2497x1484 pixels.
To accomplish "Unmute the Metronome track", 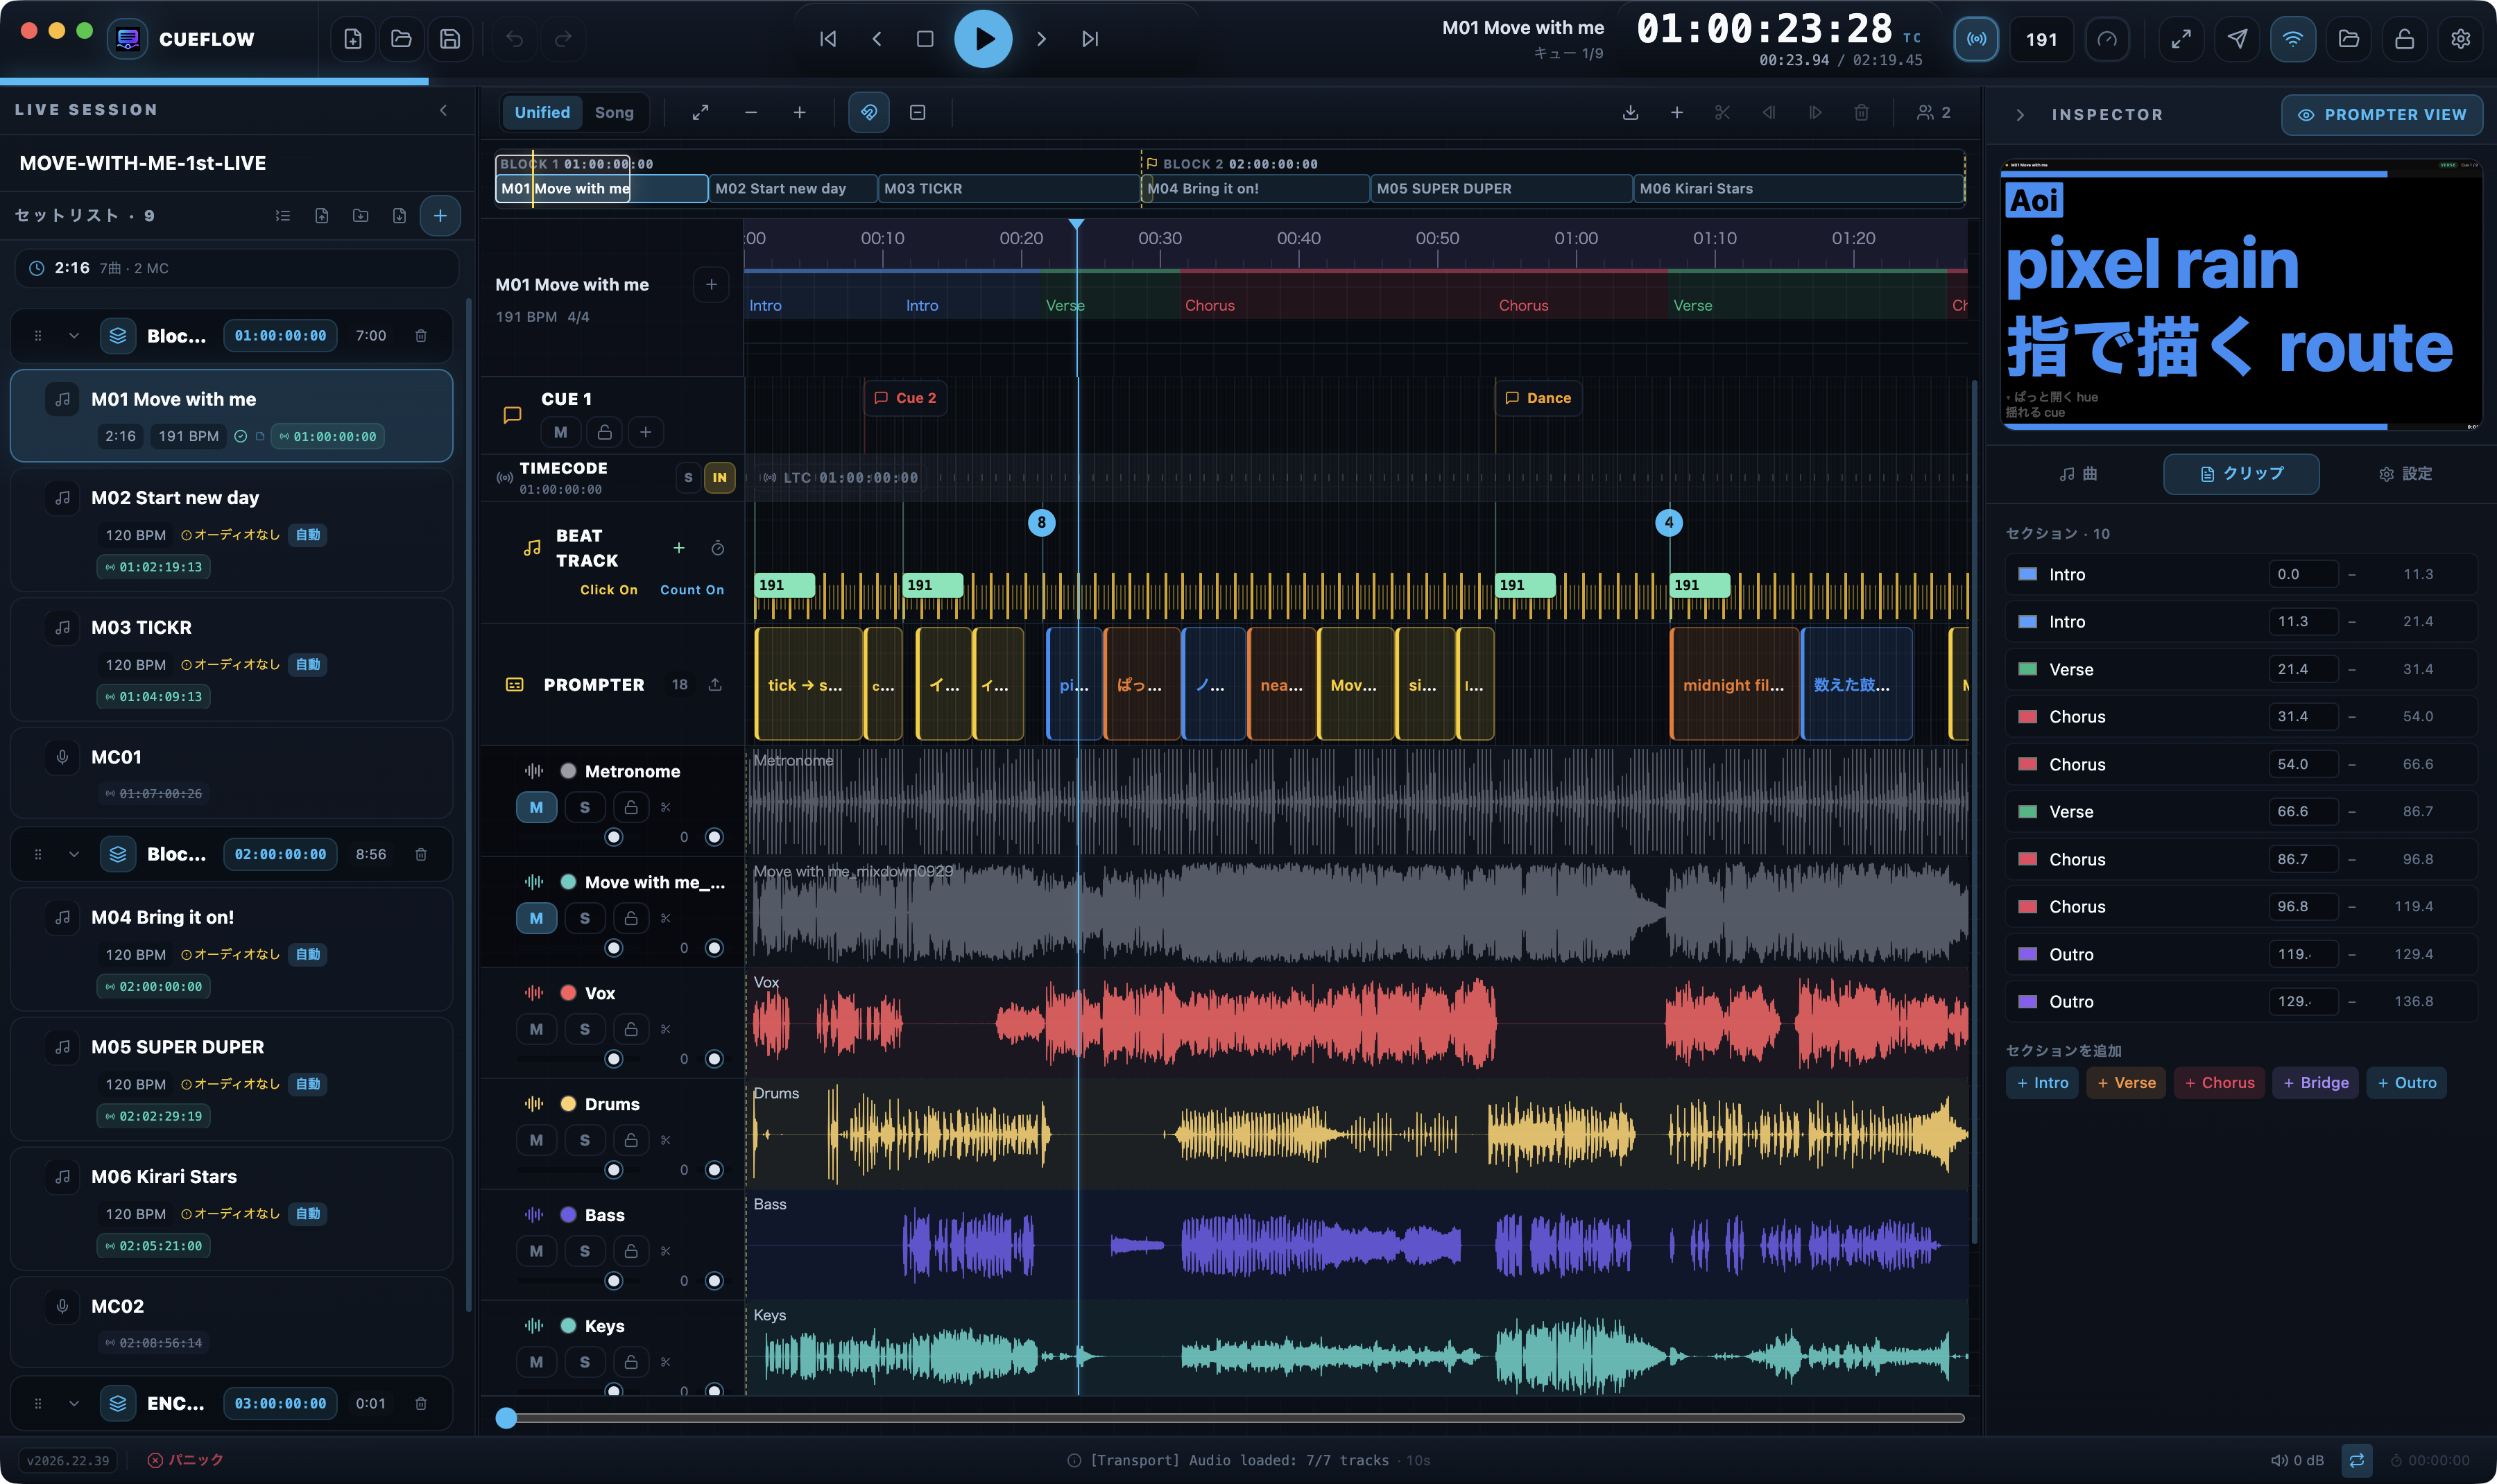I will [536, 807].
